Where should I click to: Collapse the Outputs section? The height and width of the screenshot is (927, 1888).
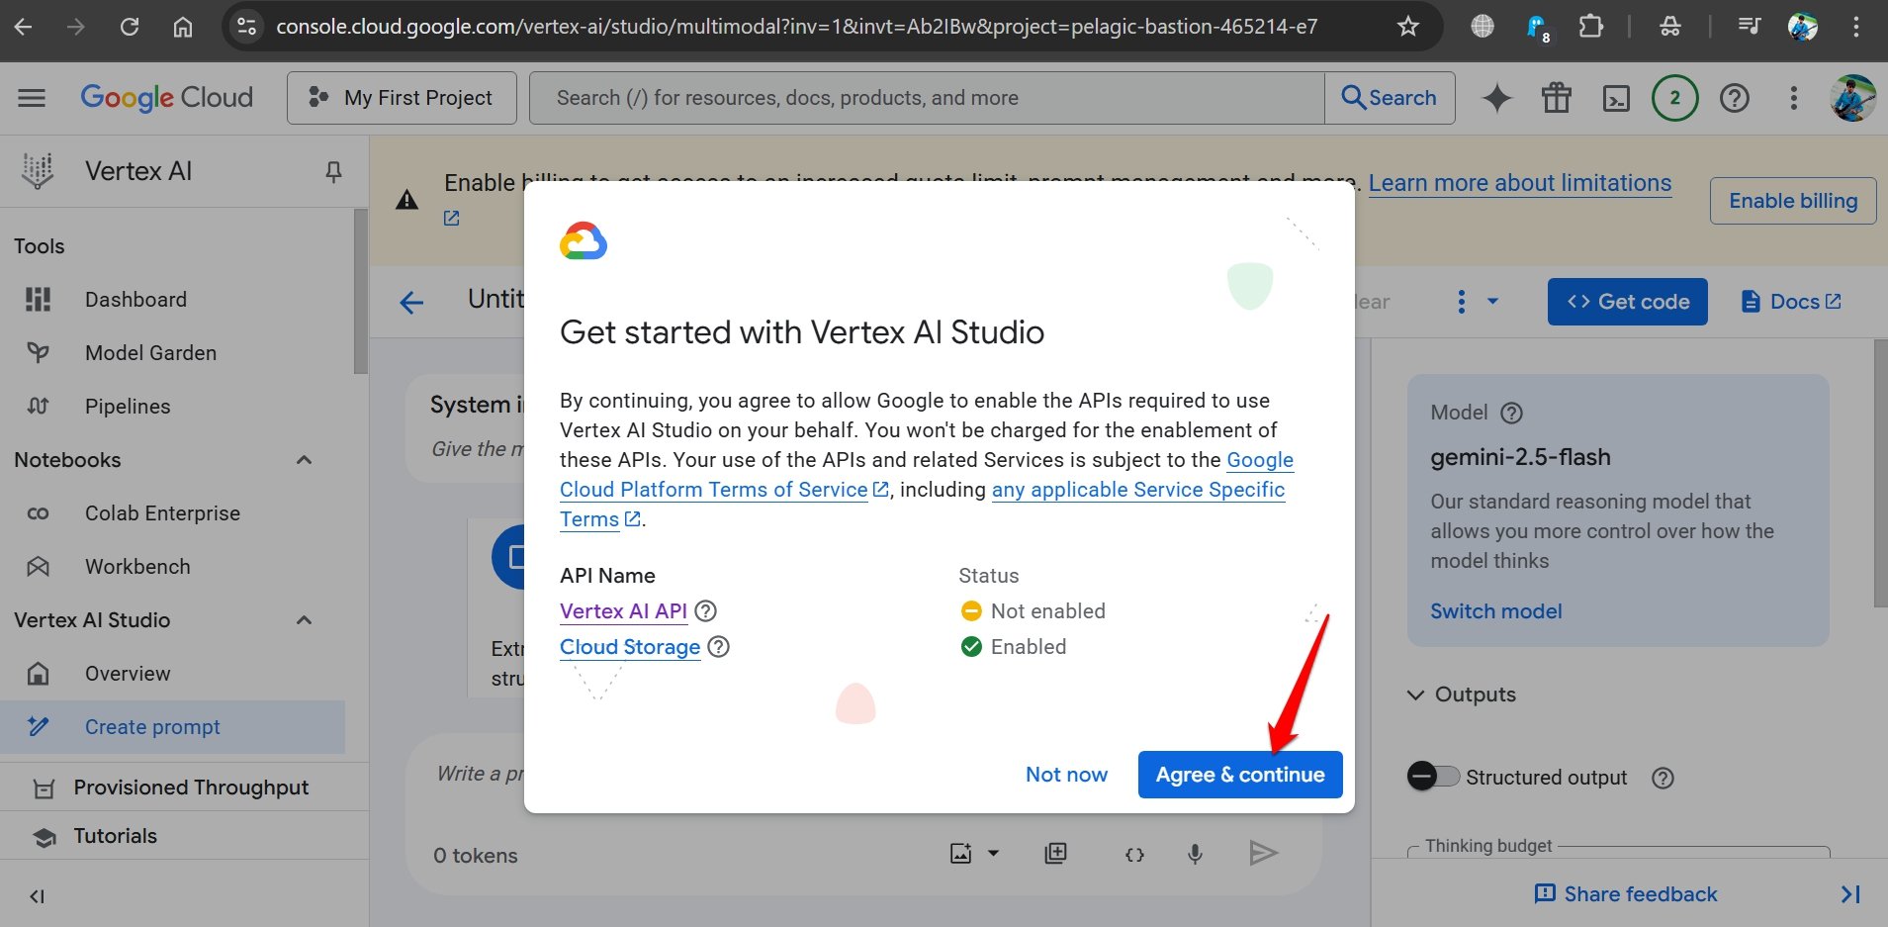pos(1416,695)
